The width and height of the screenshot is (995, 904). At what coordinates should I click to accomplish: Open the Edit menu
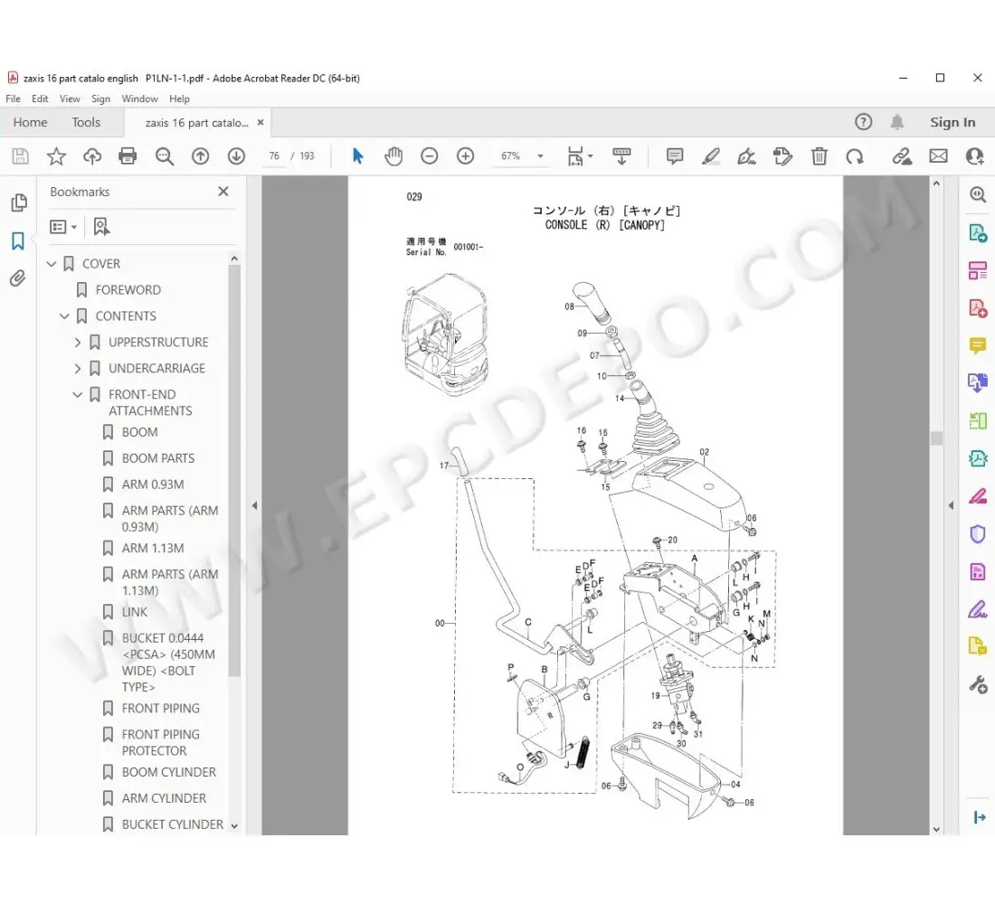coord(40,99)
